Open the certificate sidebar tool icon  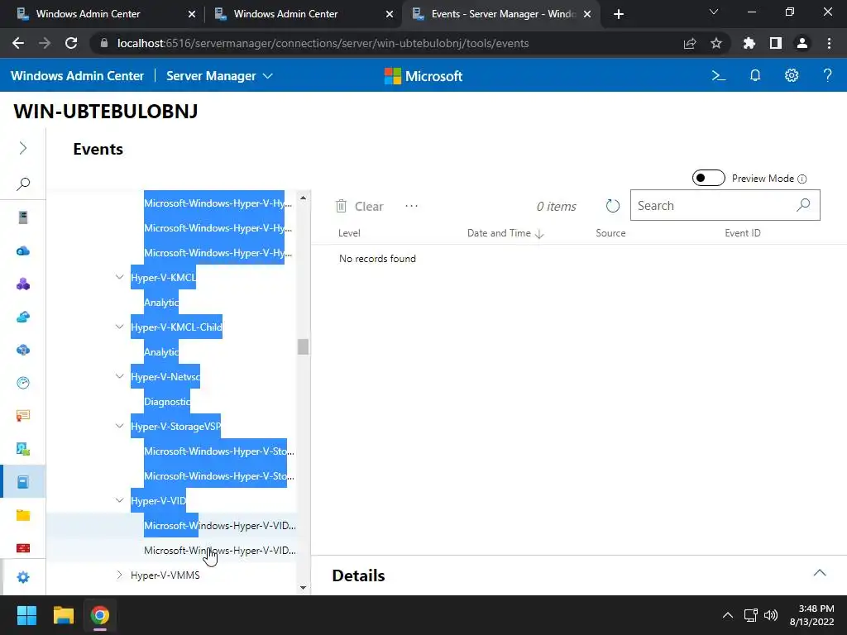coord(22,416)
